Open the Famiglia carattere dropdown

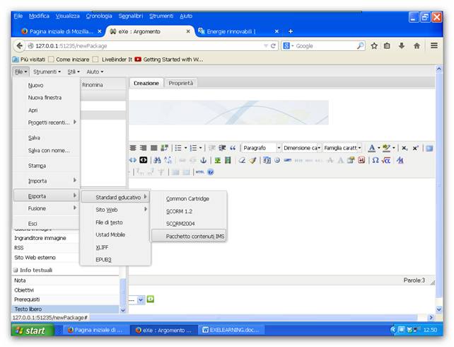342,148
